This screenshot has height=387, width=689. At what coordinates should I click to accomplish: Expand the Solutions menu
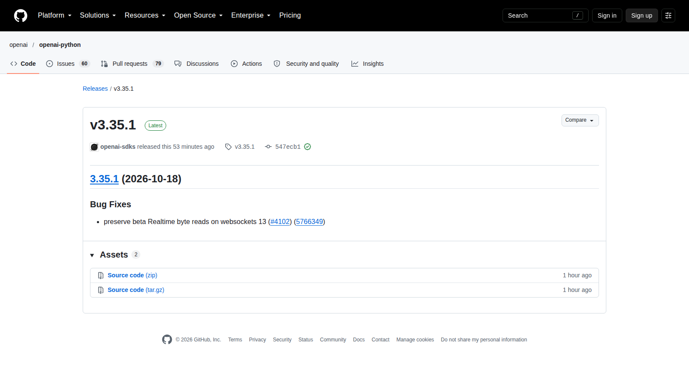(x=98, y=15)
